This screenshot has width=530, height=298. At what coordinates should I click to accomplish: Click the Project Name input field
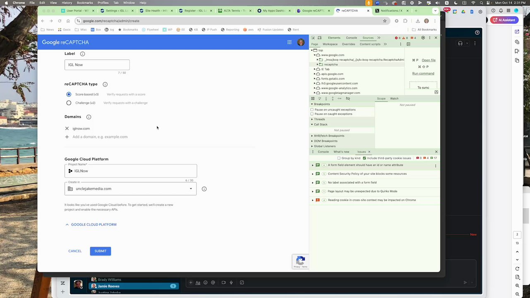point(130,171)
